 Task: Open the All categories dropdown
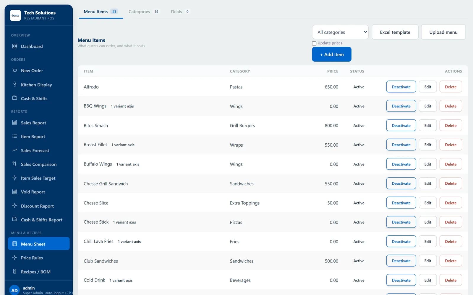tap(340, 32)
